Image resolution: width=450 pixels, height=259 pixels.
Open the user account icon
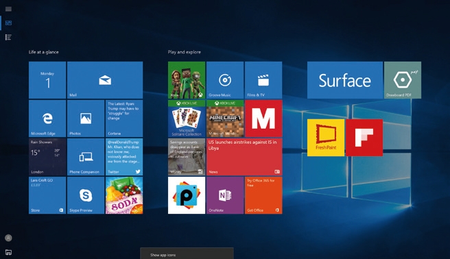click(8, 238)
